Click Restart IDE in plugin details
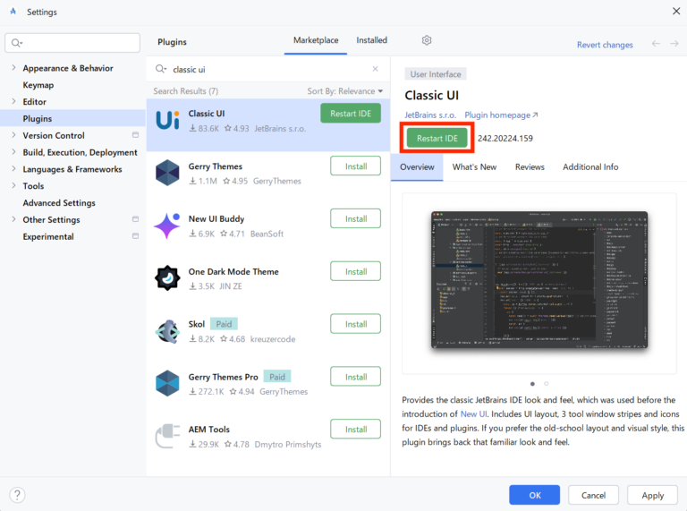This screenshot has width=687, height=511. point(437,138)
